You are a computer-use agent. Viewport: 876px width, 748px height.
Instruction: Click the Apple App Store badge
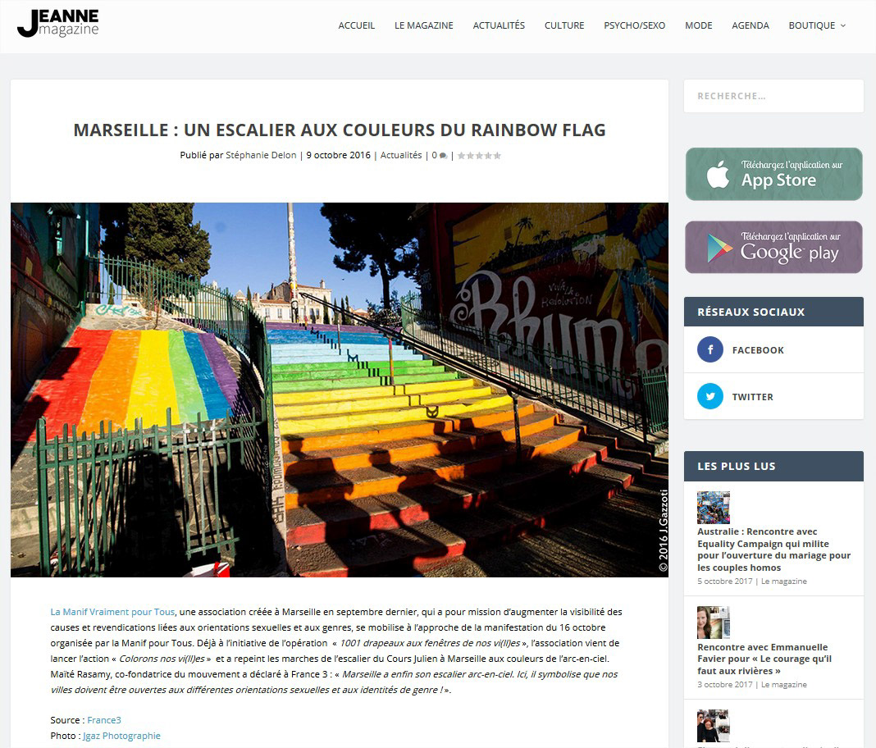pyautogui.click(x=773, y=174)
